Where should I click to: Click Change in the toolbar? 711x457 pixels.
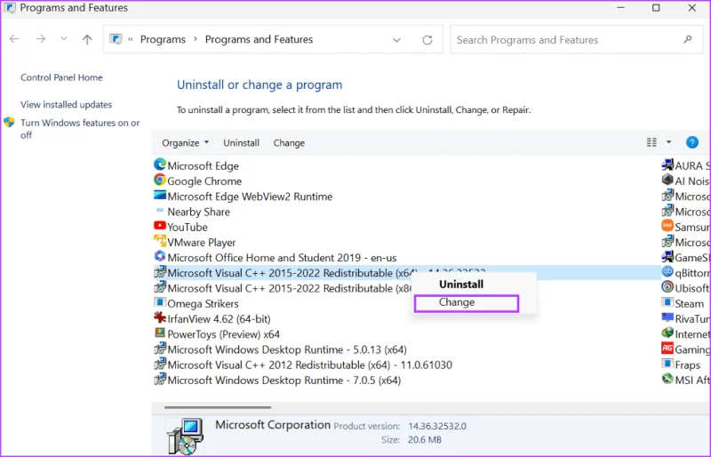click(x=289, y=143)
